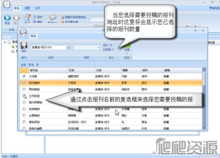Click the notepad application orb in main window
The width and height of the screenshot is (220, 158).
click(7, 5)
